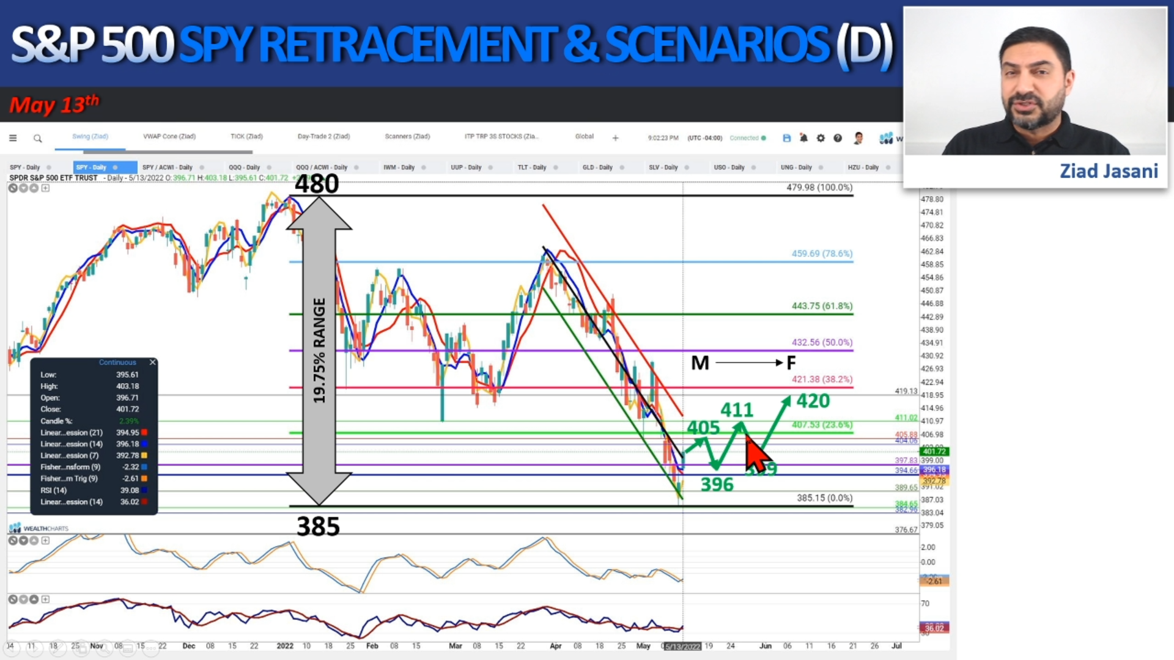Click the red Linear Regression (21) color swatch

pos(144,433)
